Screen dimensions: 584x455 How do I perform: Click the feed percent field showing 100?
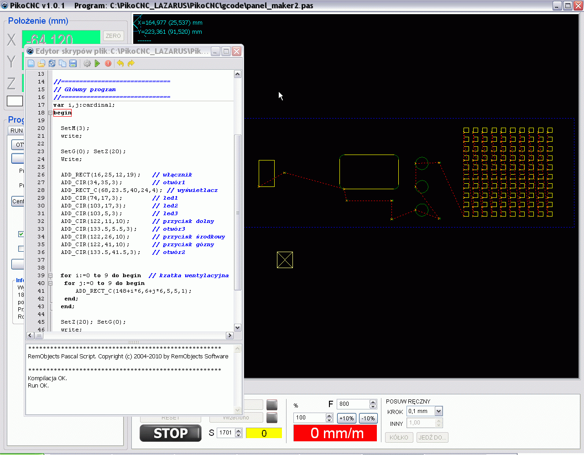coord(310,418)
